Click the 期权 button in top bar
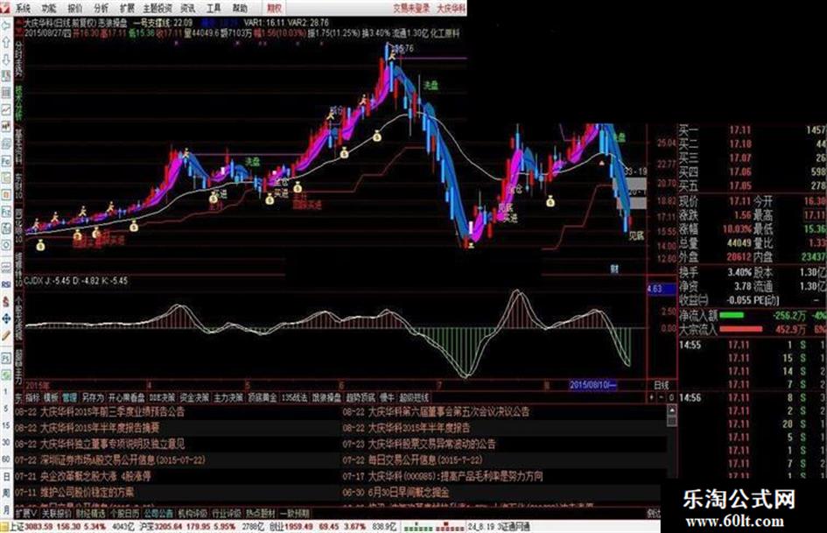This screenshot has height=533, width=827. [274, 8]
